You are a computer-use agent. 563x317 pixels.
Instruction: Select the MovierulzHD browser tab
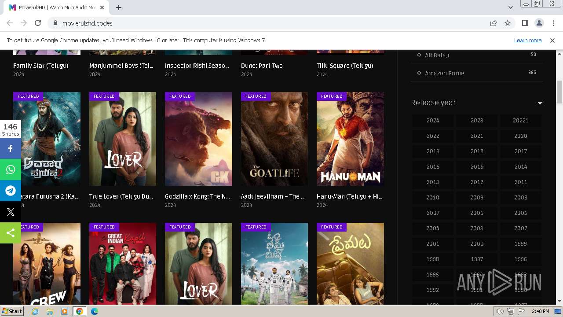[57, 7]
